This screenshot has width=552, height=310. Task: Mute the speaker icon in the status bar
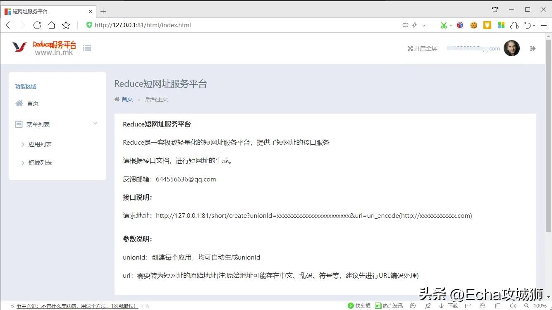tap(513, 305)
